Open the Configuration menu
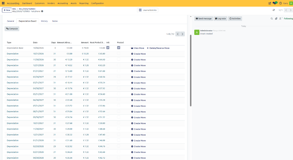This screenshot has width=293, height=160. coord(98,3)
